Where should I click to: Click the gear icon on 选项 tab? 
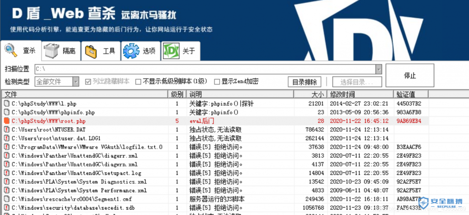click(x=131, y=51)
